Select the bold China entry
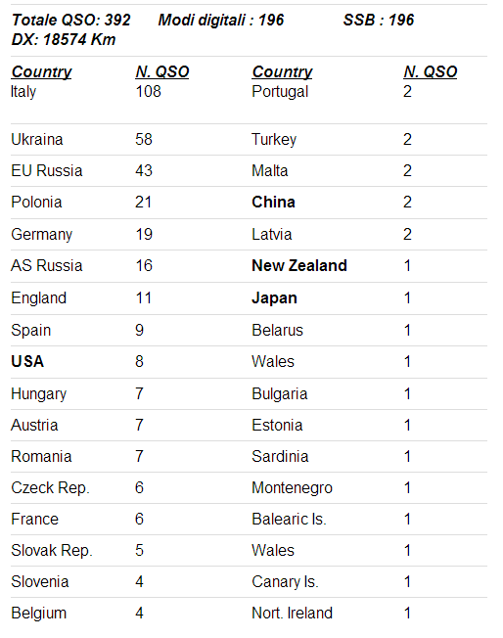 273,203
